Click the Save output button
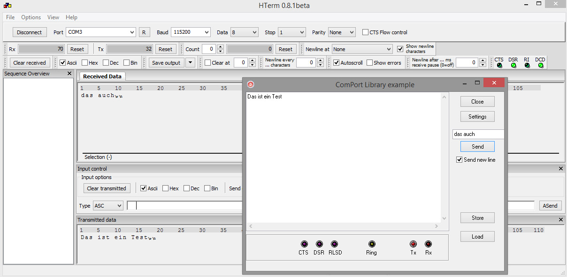Viewport: 567px width, 277px height. click(x=166, y=63)
